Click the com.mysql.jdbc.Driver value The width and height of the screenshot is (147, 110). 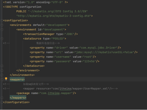[x=98, y=48]
